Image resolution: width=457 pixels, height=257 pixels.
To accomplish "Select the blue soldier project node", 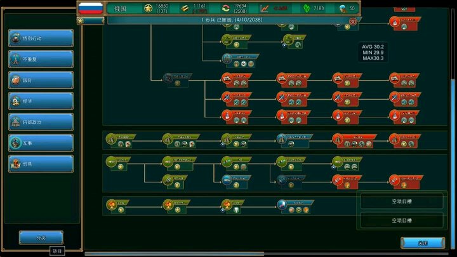I will coord(295,141).
